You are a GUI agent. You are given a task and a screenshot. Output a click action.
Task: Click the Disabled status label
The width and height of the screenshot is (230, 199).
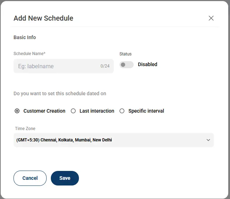point(148,64)
